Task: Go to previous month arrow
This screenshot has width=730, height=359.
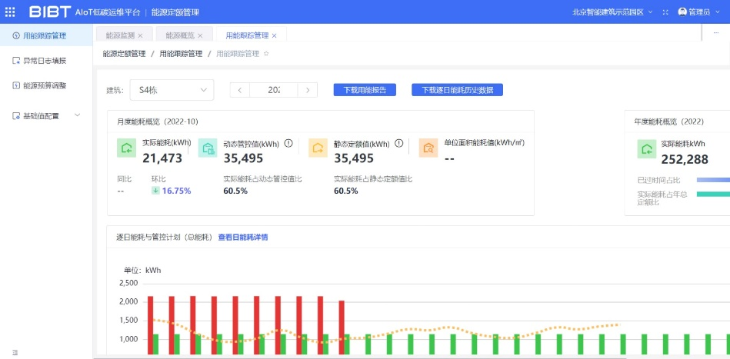Action: coord(240,90)
